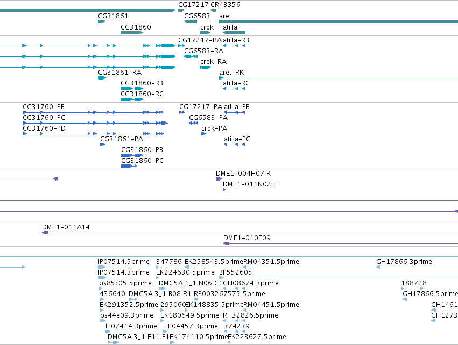The height and width of the screenshot is (345, 458).
Task: Click the CR43356 gene label
Action: [226, 5]
